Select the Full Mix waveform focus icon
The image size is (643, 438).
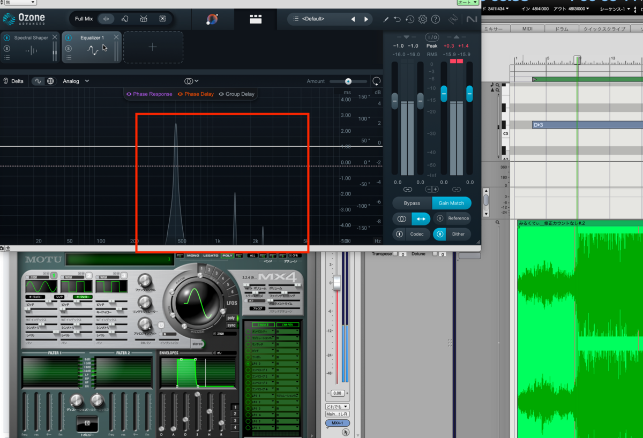click(x=106, y=19)
